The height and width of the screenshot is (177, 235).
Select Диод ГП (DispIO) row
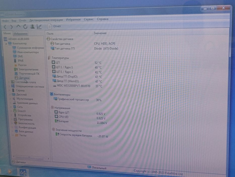tap(65, 76)
